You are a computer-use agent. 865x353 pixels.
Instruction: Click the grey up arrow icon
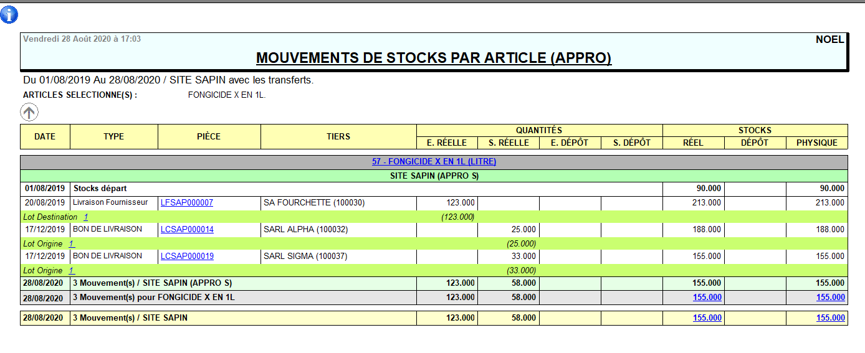(x=29, y=112)
